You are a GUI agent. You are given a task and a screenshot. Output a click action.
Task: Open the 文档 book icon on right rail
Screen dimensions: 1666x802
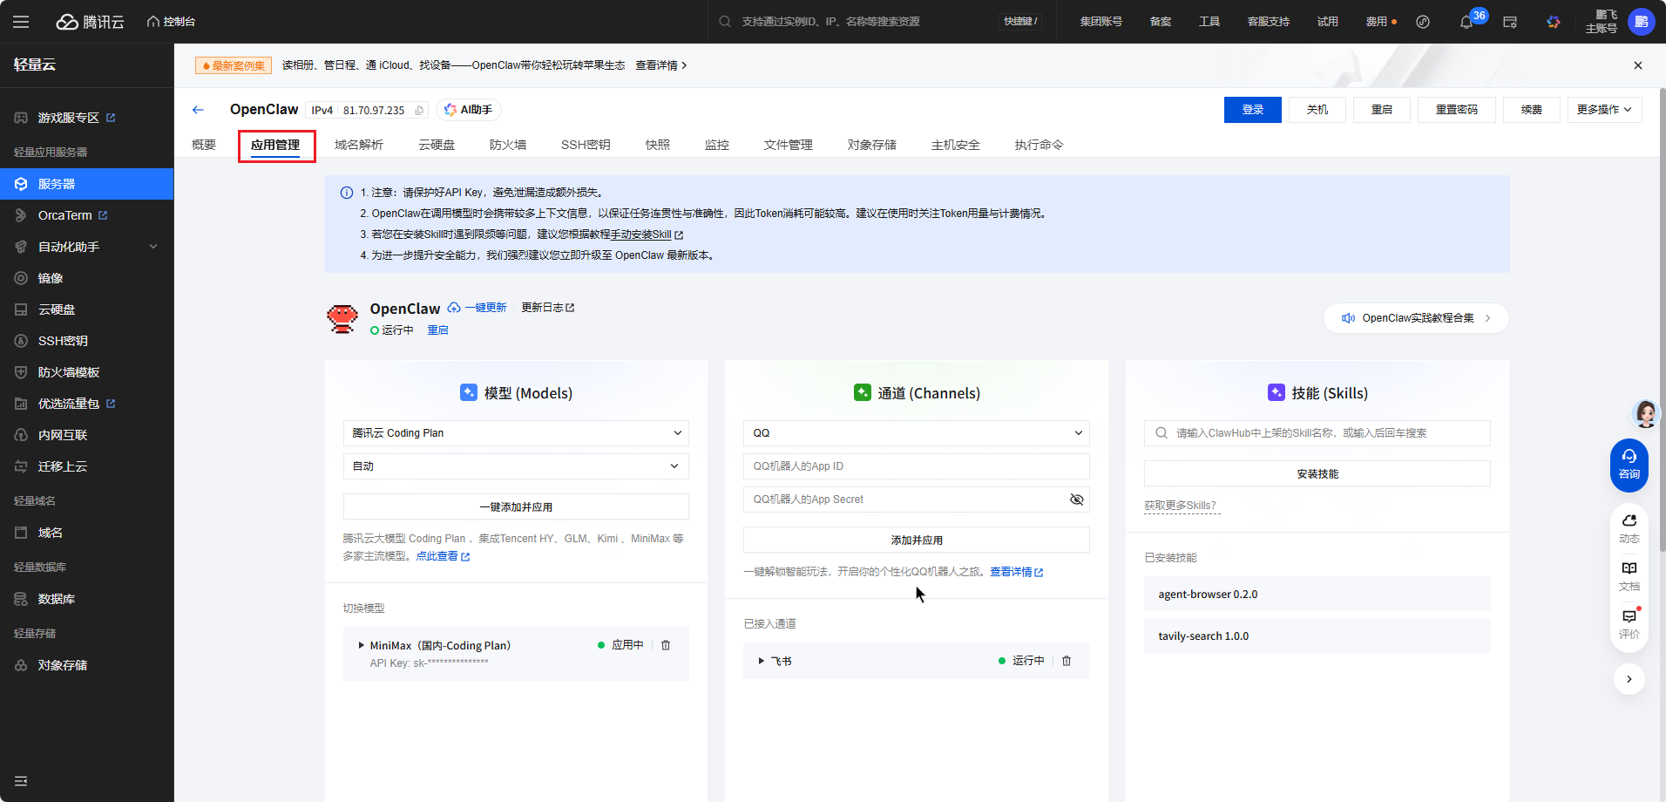pyautogui.click(x=1629, y=574)
